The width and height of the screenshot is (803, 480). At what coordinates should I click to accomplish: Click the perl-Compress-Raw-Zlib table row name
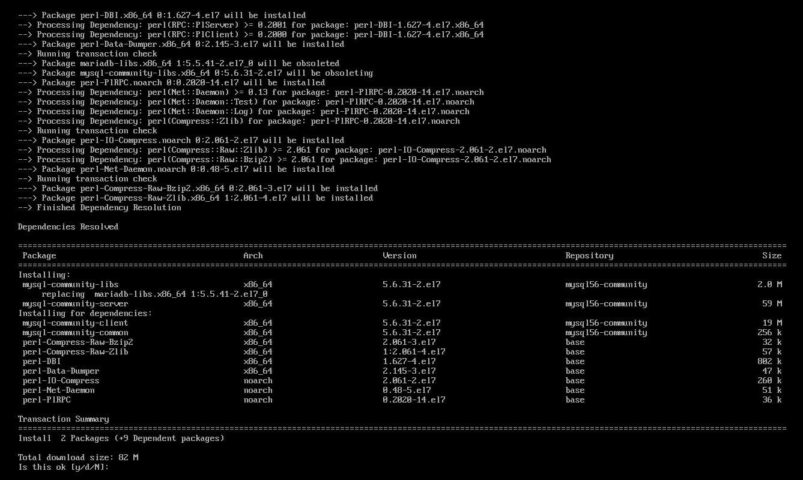[76, 351]
